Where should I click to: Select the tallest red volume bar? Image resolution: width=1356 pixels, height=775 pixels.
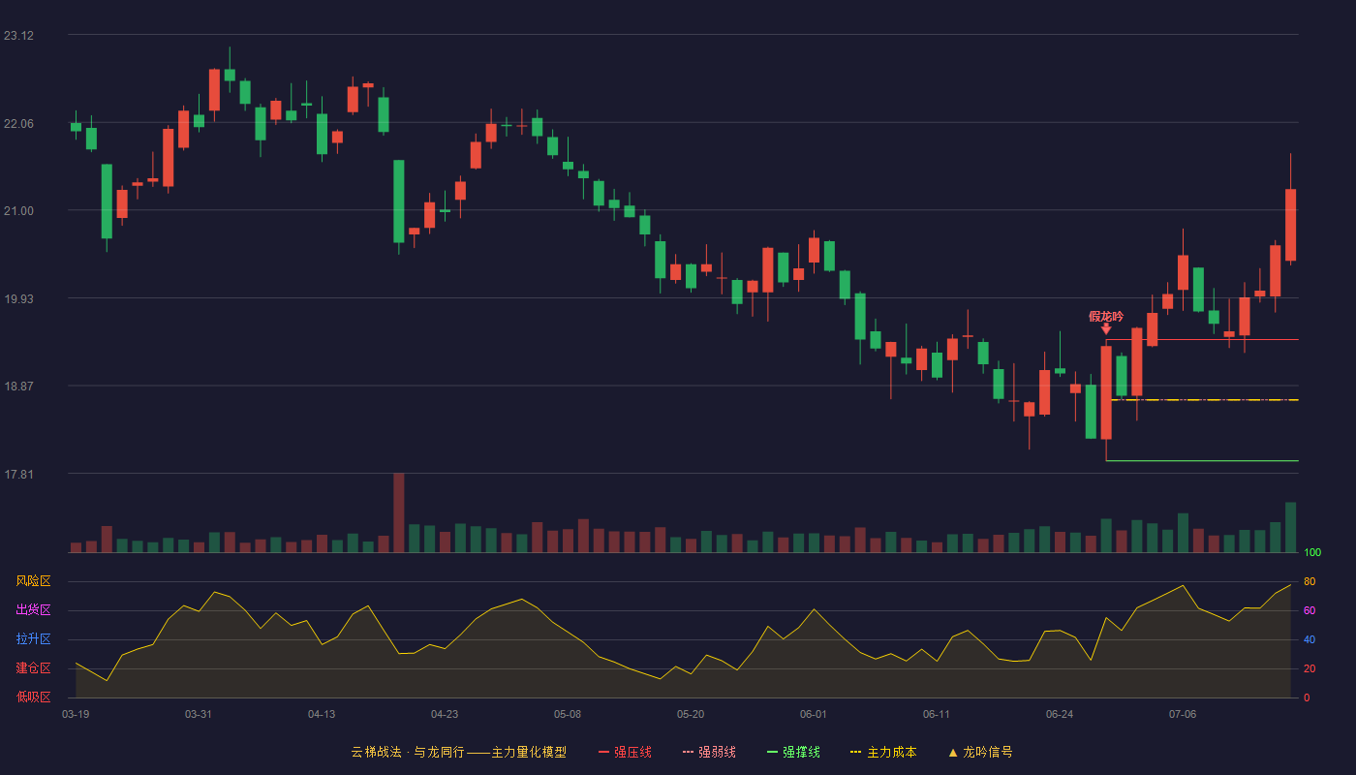pyautogui.click(x=399, y=512)
